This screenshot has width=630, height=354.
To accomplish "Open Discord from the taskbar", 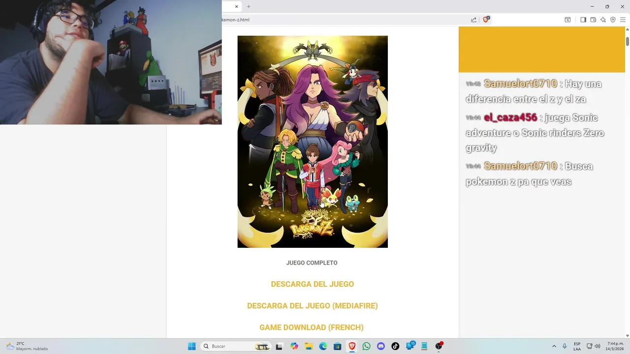I will 380,346.
